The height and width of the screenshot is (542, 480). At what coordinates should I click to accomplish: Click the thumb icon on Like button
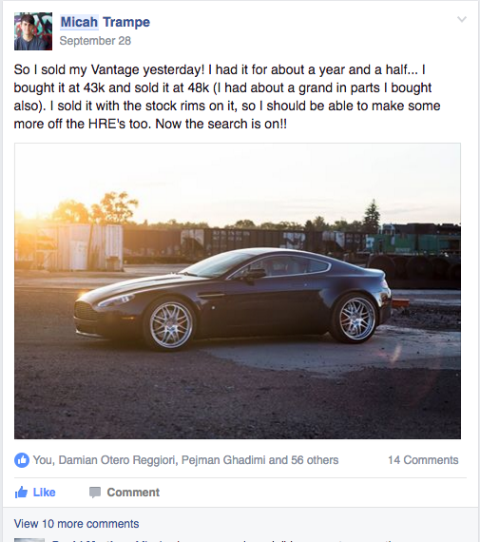tap(21, 492)
